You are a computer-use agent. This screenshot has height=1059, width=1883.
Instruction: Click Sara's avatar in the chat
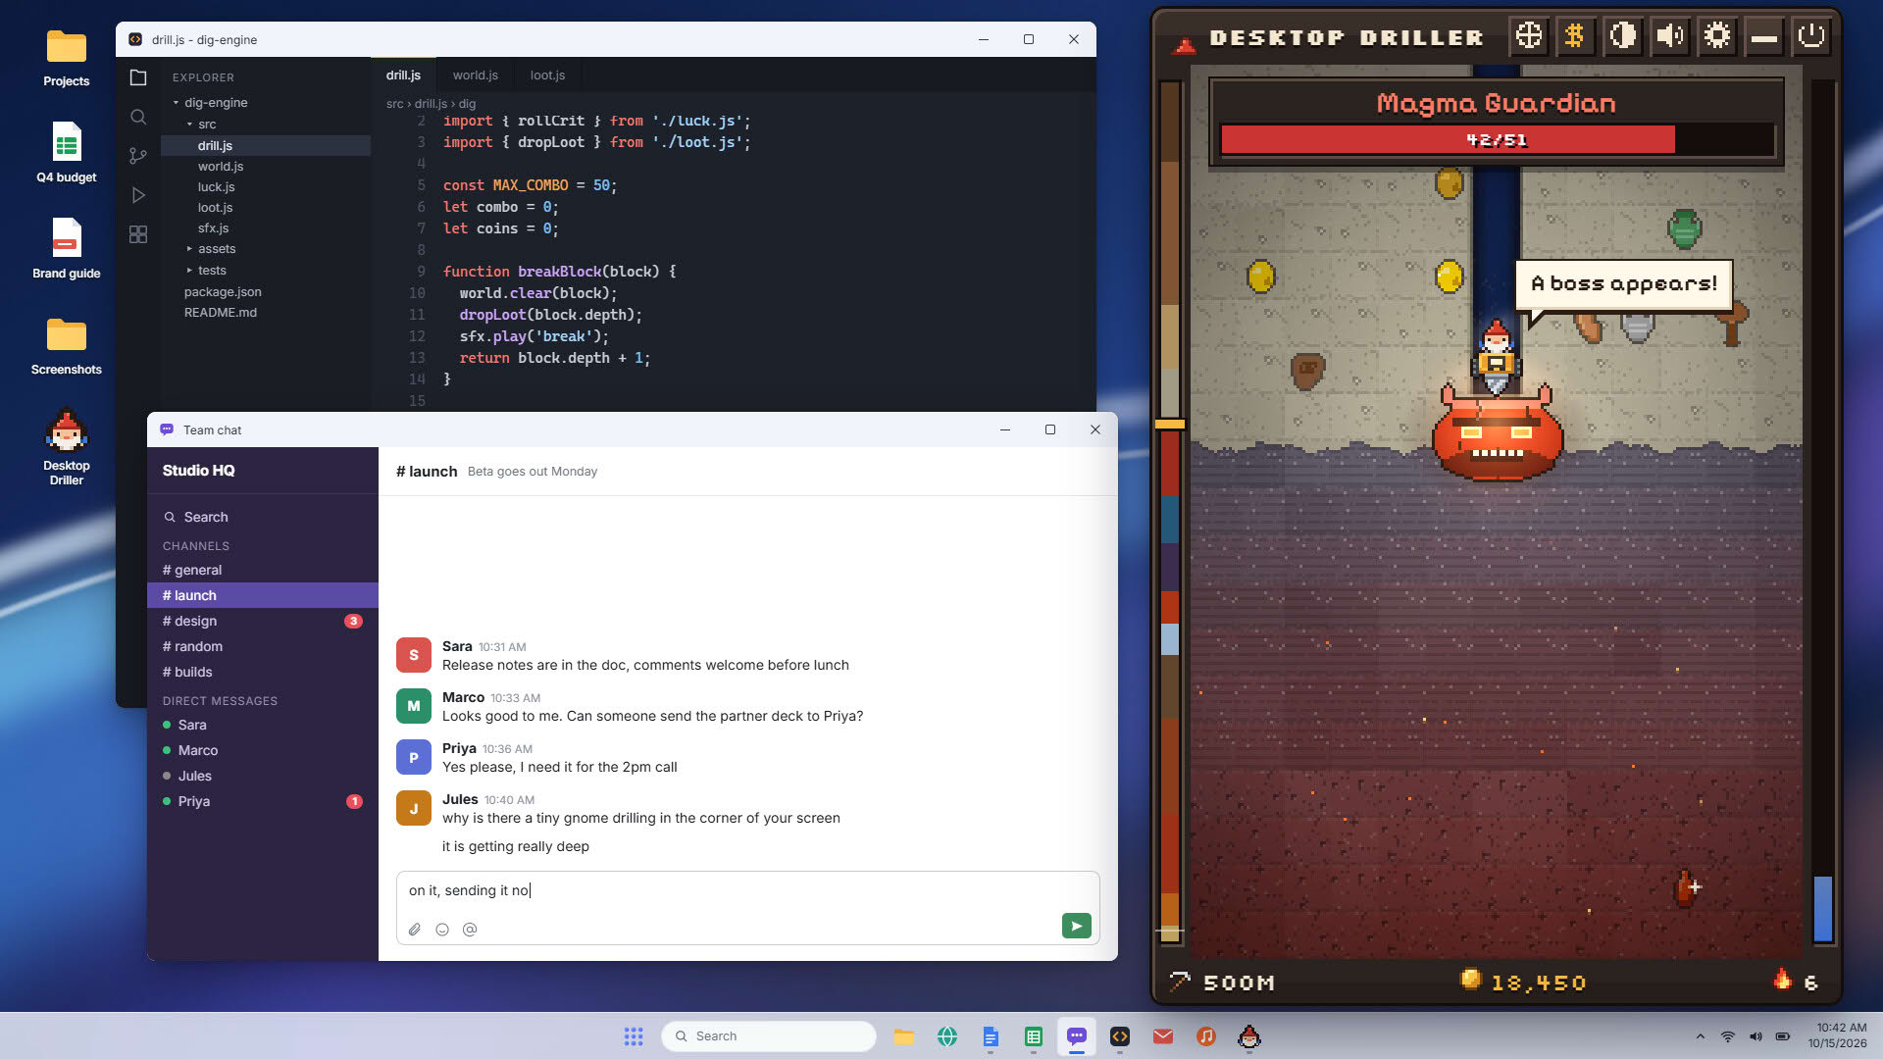click(x=413, y=655)
